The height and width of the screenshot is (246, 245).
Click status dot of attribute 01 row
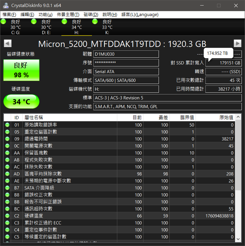pyautogui.click(x=7, y=125)
